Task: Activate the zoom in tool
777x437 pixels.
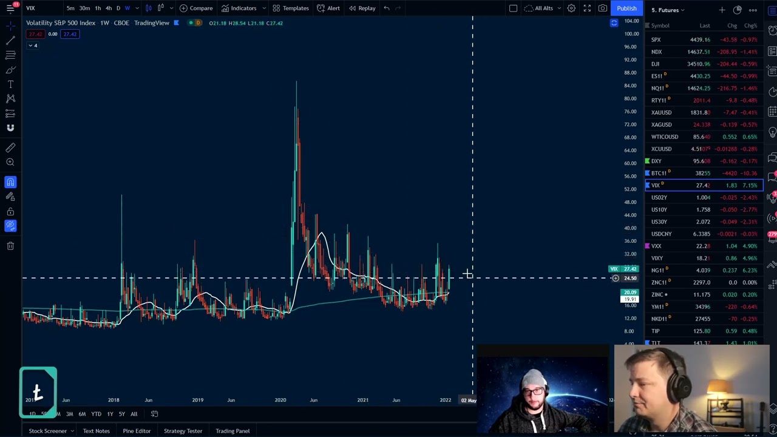Action: coord(10,162)
